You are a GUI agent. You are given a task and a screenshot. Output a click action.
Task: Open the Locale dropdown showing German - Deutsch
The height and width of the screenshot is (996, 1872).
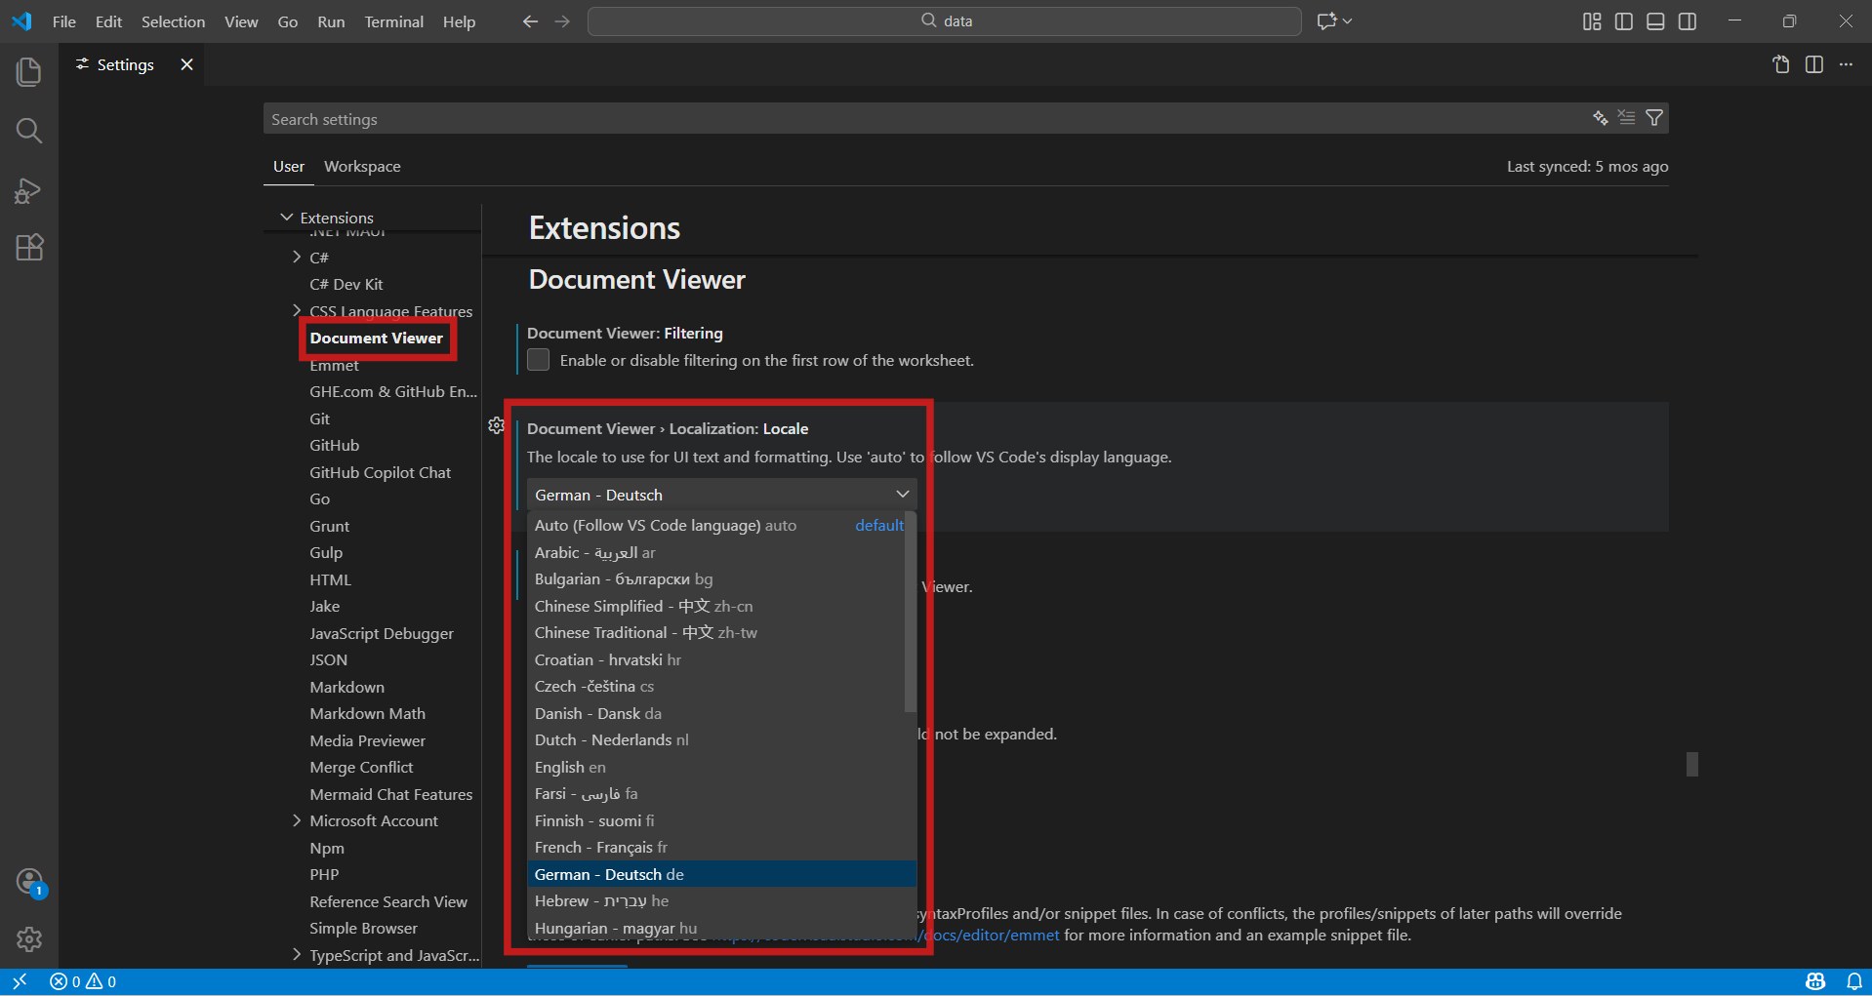point(720,494)
